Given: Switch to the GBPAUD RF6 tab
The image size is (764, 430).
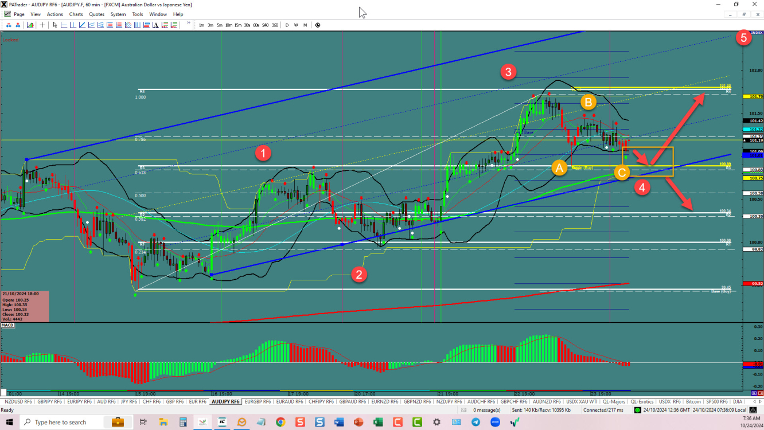Looking at the screenshot, I should point(353,402).
